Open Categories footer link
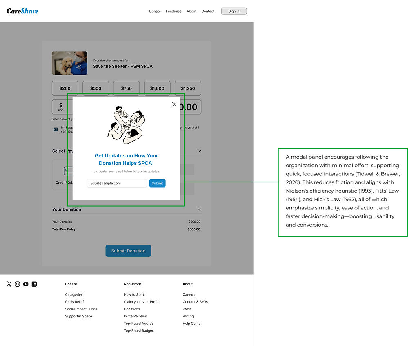 tap(74, 294)
